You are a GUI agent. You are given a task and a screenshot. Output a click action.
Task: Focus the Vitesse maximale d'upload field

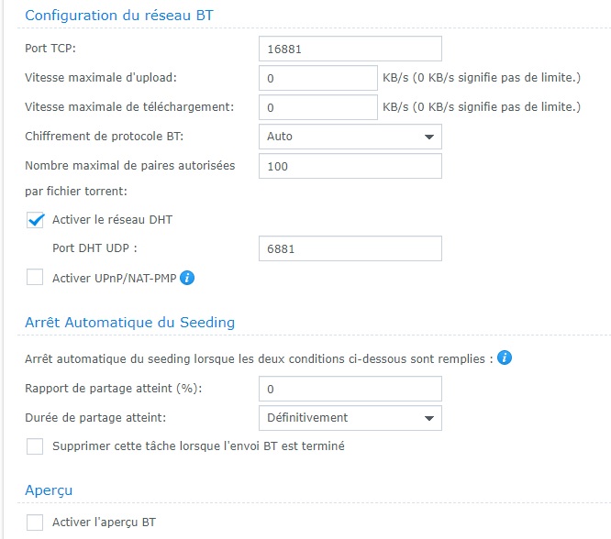point(317,78)
